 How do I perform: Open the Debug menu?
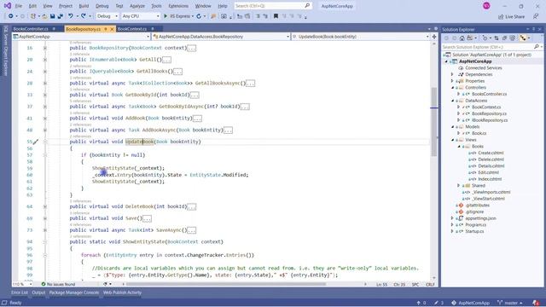[102, 6]
